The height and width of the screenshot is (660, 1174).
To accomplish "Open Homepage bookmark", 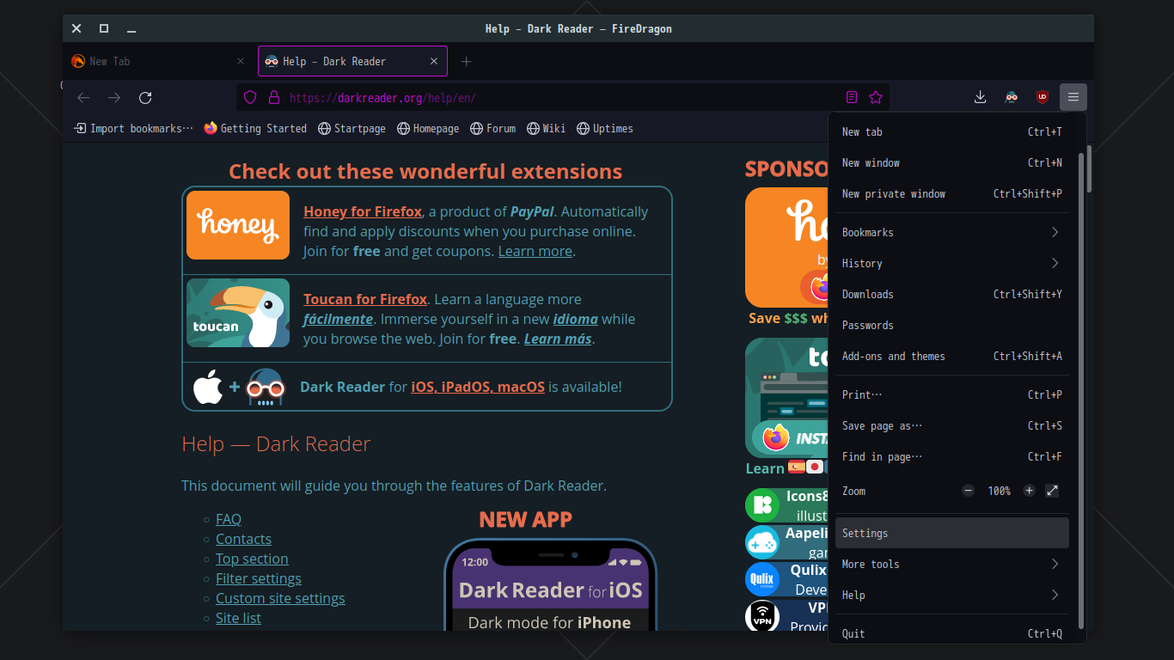I will pos(428,128).
